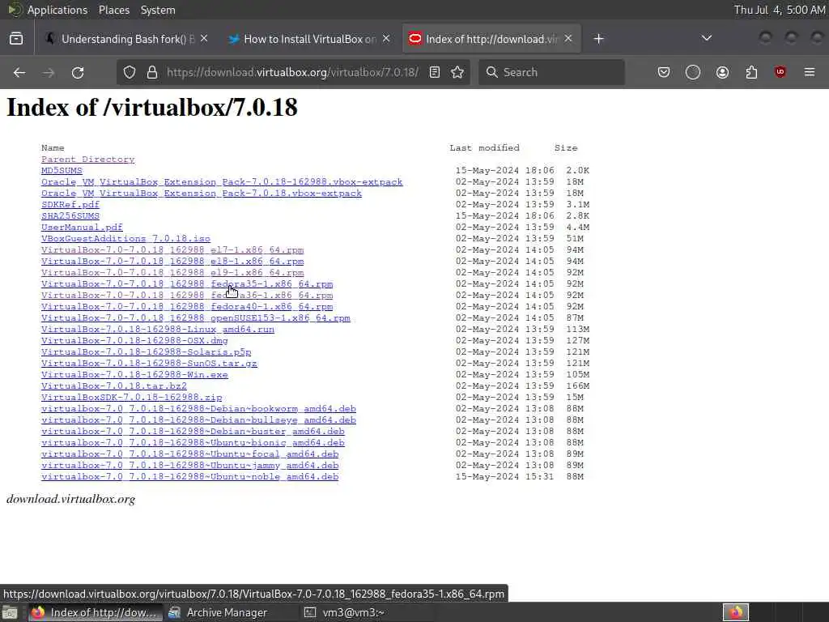The width and height of the screenshot is (829, 622).
Task: Download the OSX.dmg installer
Action: pos(134,341)
